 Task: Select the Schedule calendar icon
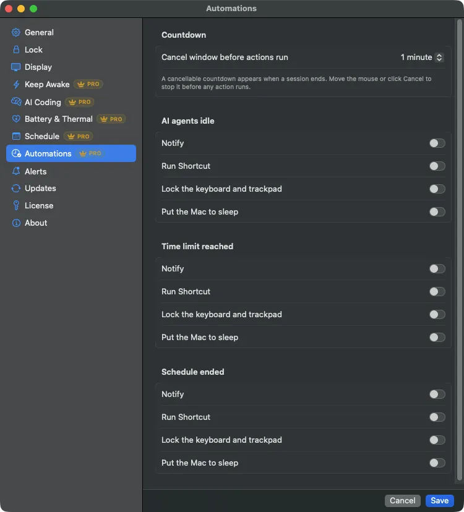coord(16,136)
